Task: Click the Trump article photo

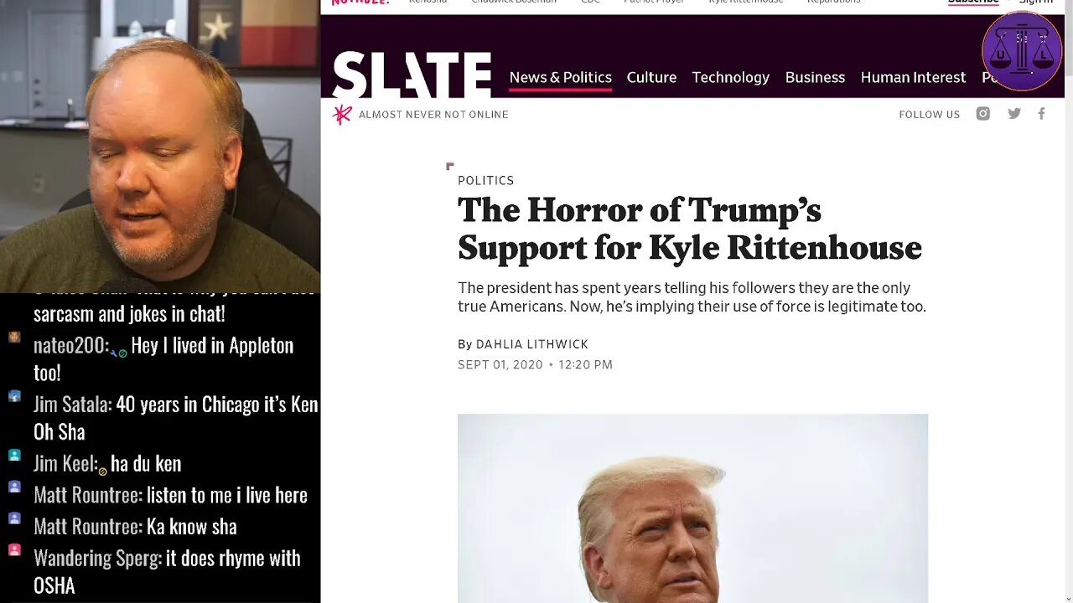Action: (692, 508)
